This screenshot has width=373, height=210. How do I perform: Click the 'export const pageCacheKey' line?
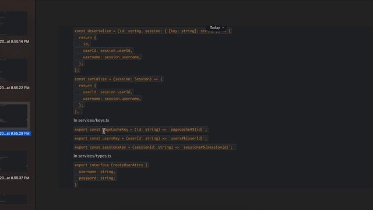click(141, 129)
